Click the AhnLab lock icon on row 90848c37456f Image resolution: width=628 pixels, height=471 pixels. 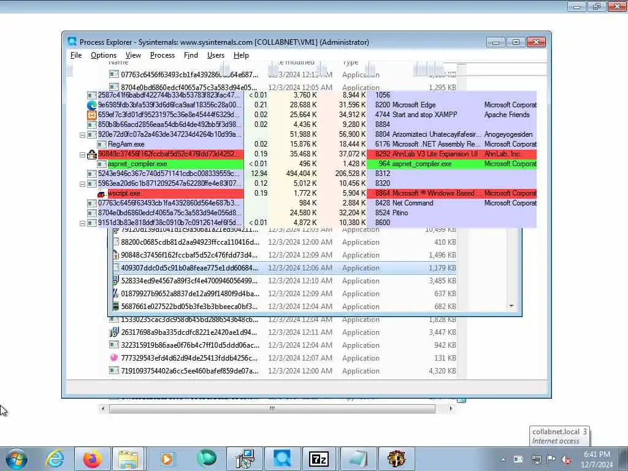point(92,154)
